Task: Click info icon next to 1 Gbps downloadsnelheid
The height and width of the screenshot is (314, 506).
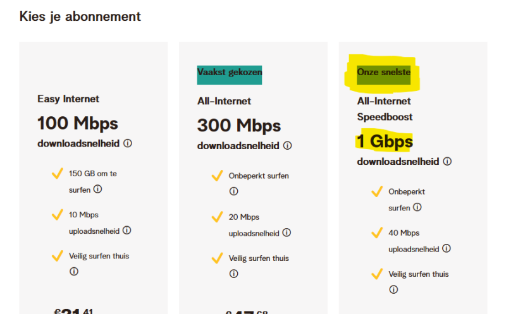Action: pos(447,161)
